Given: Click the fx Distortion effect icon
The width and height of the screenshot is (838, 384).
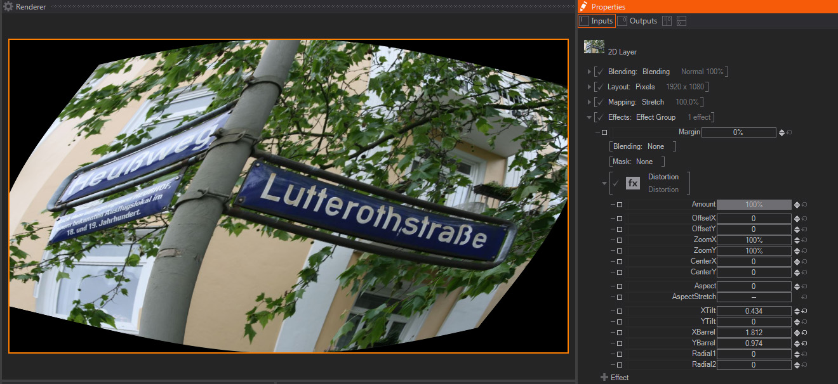Looking at the screenshot, I should click(x=633, y=183).
